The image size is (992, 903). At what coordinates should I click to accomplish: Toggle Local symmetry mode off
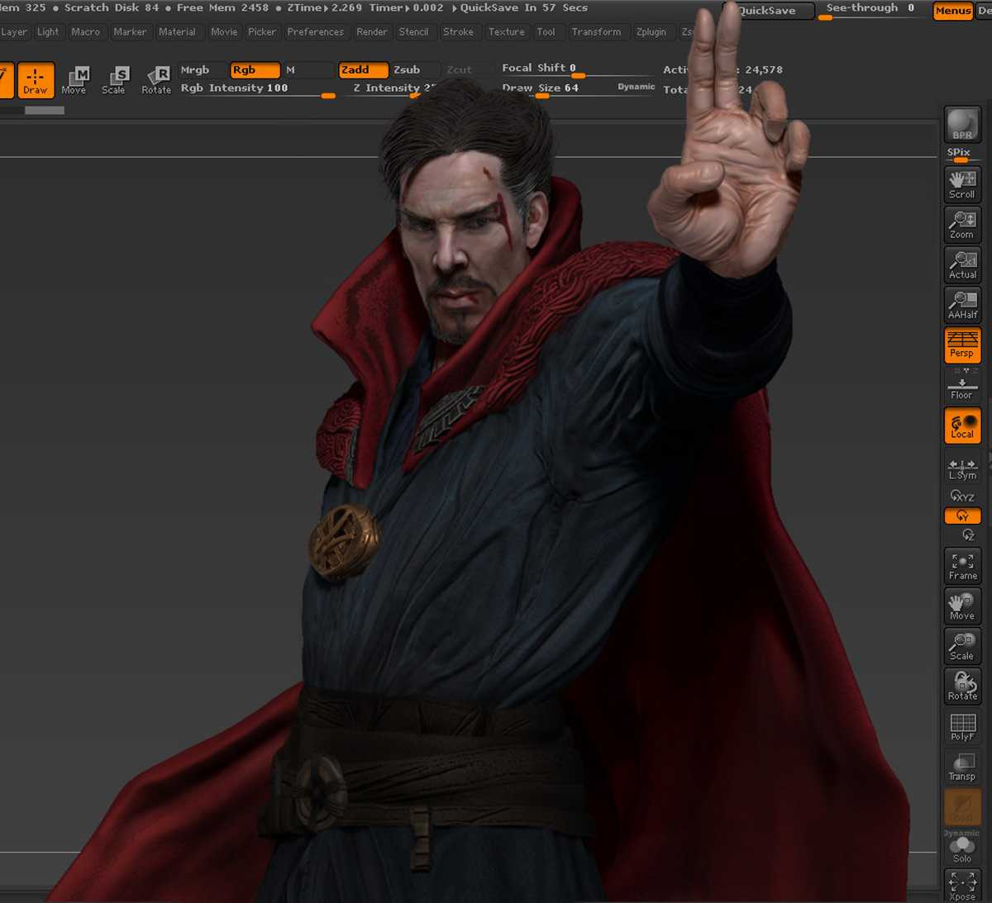coord(962,425)
